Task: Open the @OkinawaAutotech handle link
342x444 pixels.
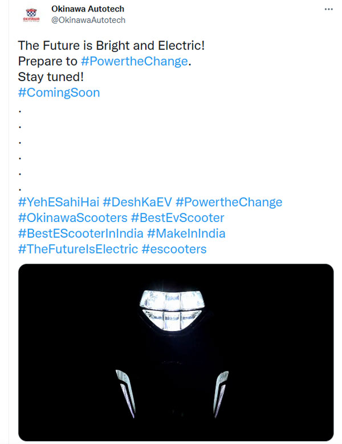Action: point(88,20)
